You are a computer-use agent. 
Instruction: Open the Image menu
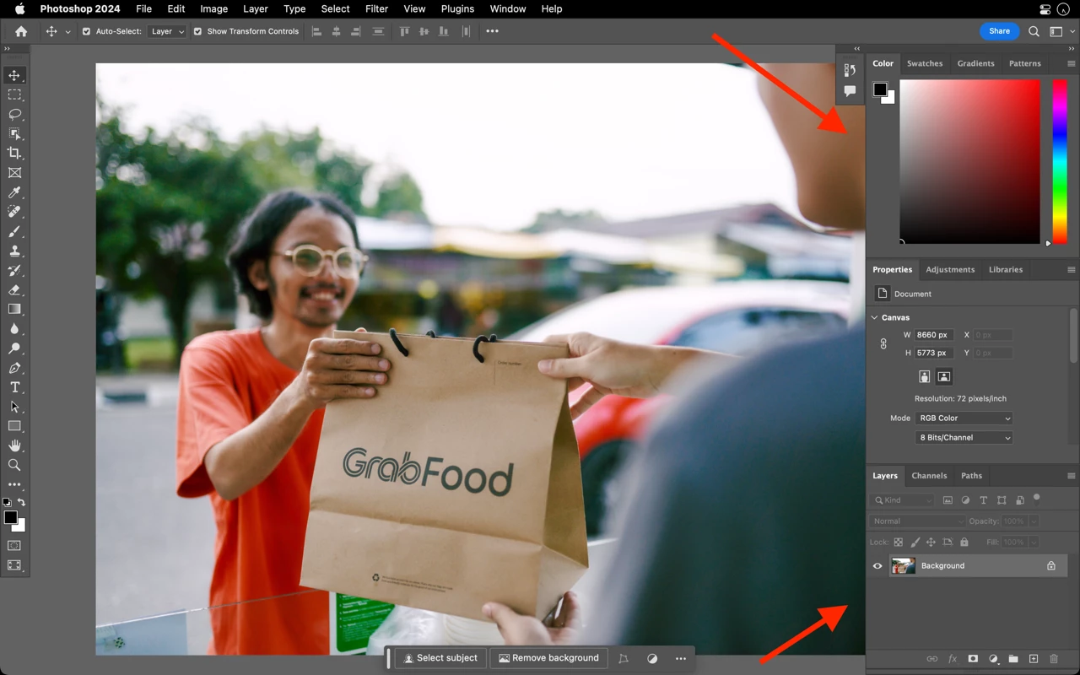tap(213, 8)
